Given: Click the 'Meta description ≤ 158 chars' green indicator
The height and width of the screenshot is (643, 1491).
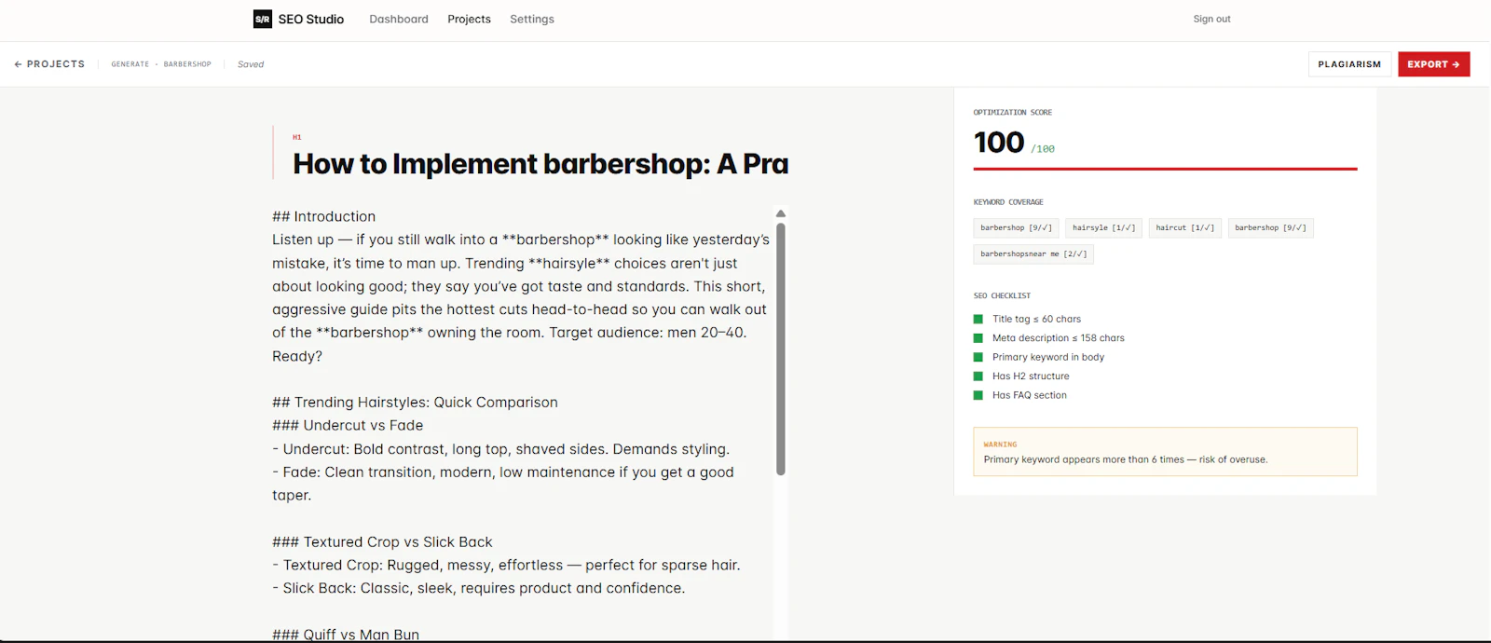Looking at the screenshot, I should coord(978,338).
